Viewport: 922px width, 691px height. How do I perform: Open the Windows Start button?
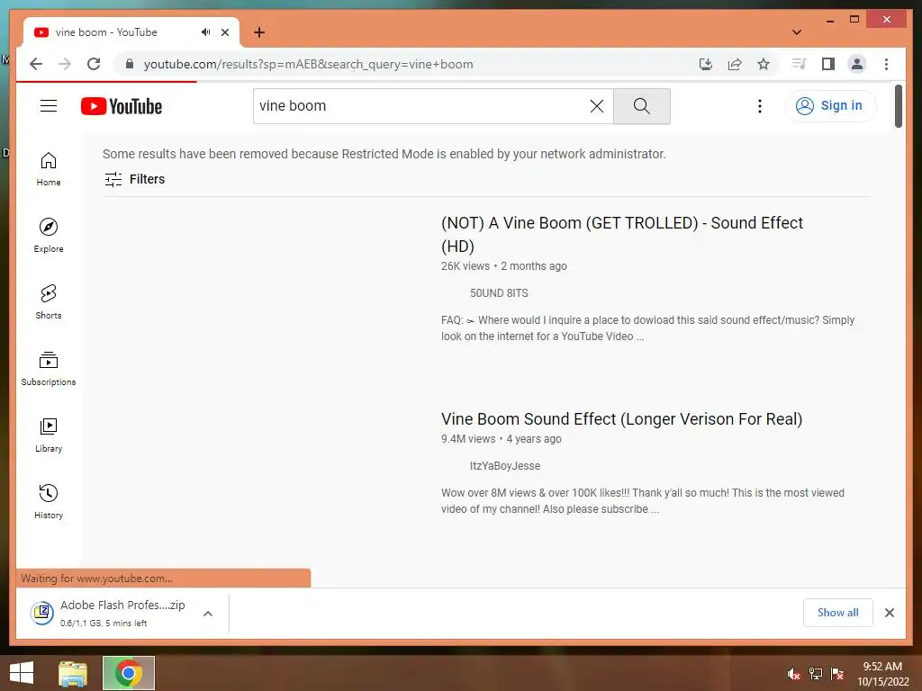[22, 673]
